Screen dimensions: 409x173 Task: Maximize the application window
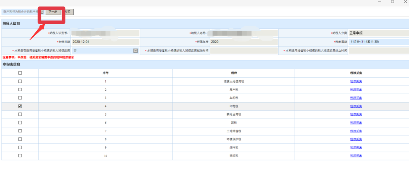(x=392, y=2)
